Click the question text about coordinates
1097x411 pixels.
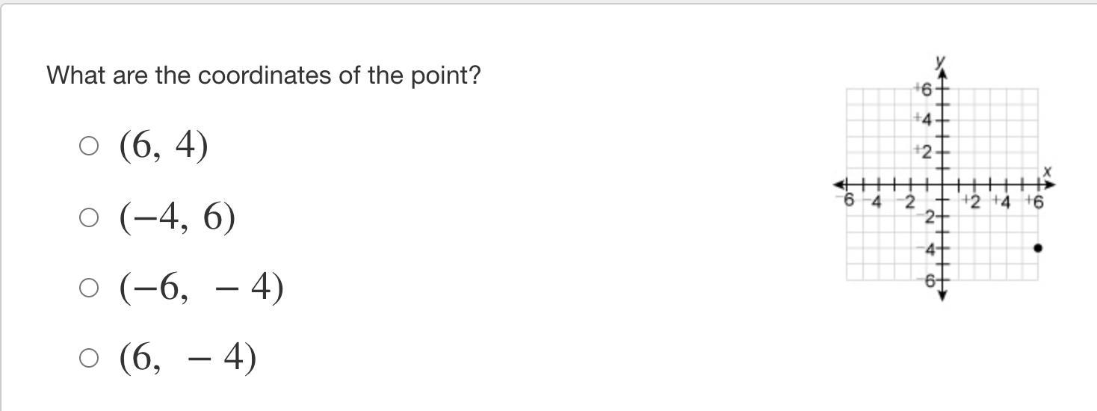coord(264,75)
